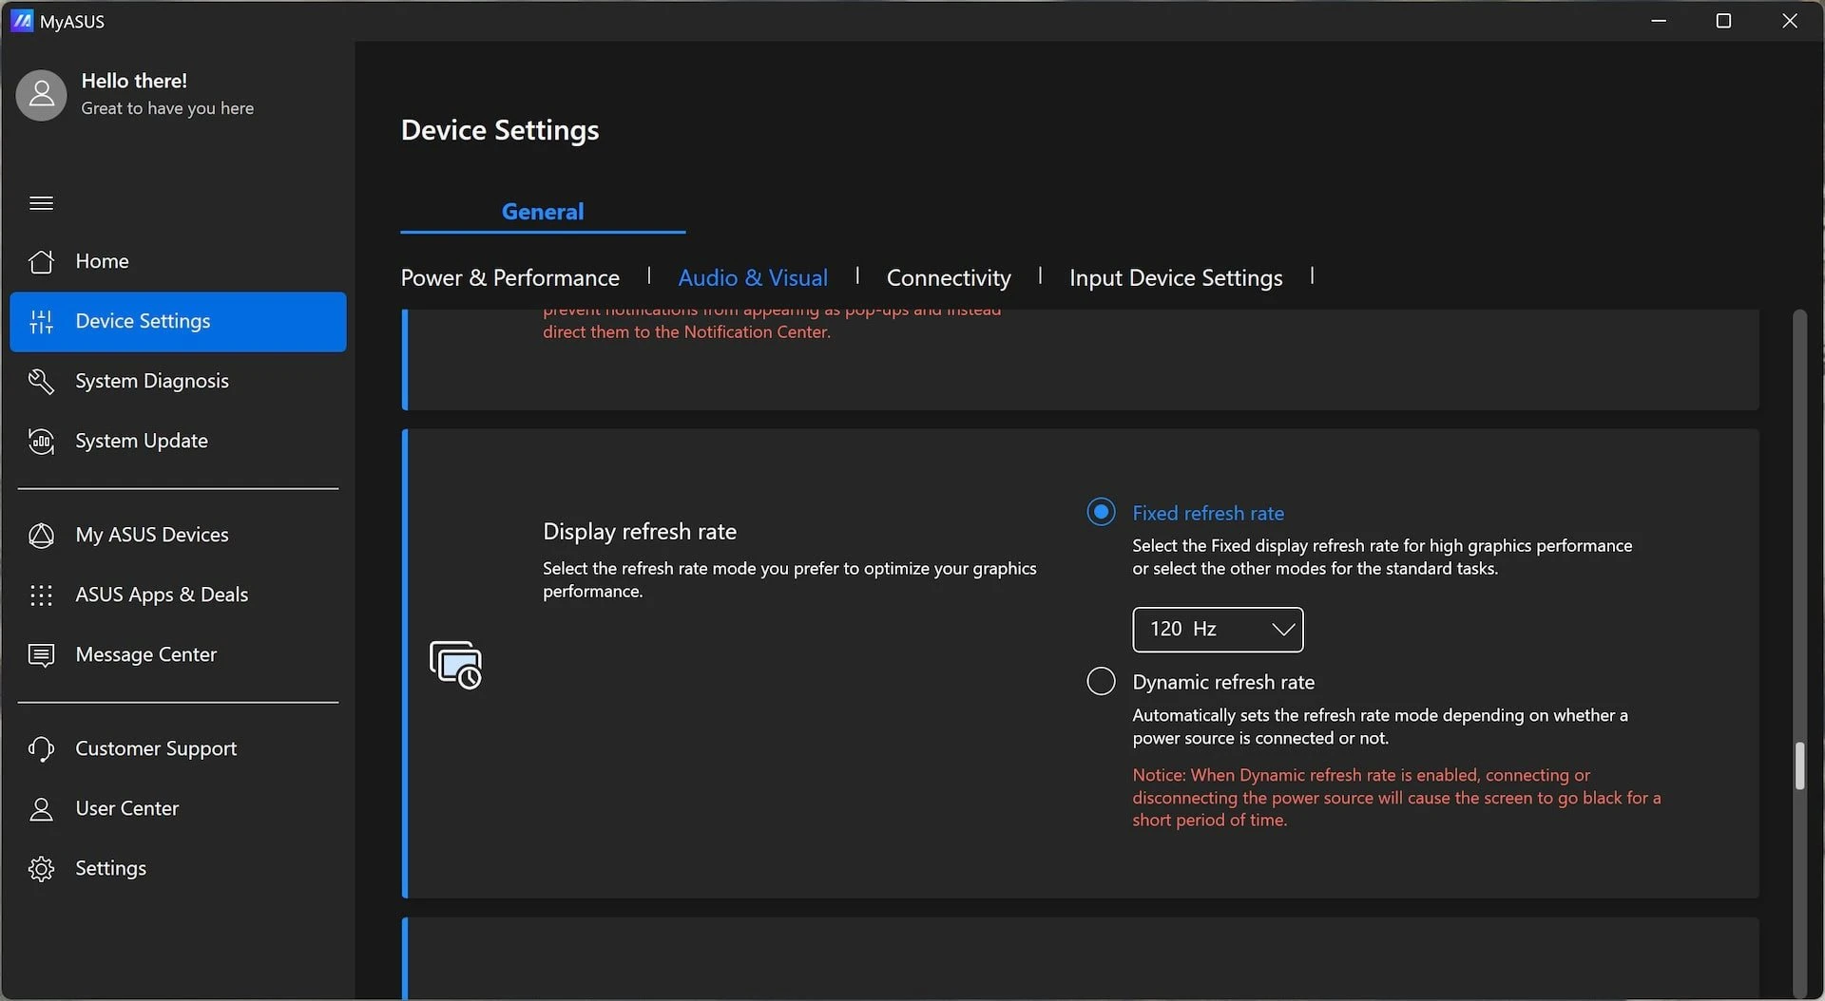
Task: Open the 120 Hz refresh rate dropdown
Action: point(1218,630)
